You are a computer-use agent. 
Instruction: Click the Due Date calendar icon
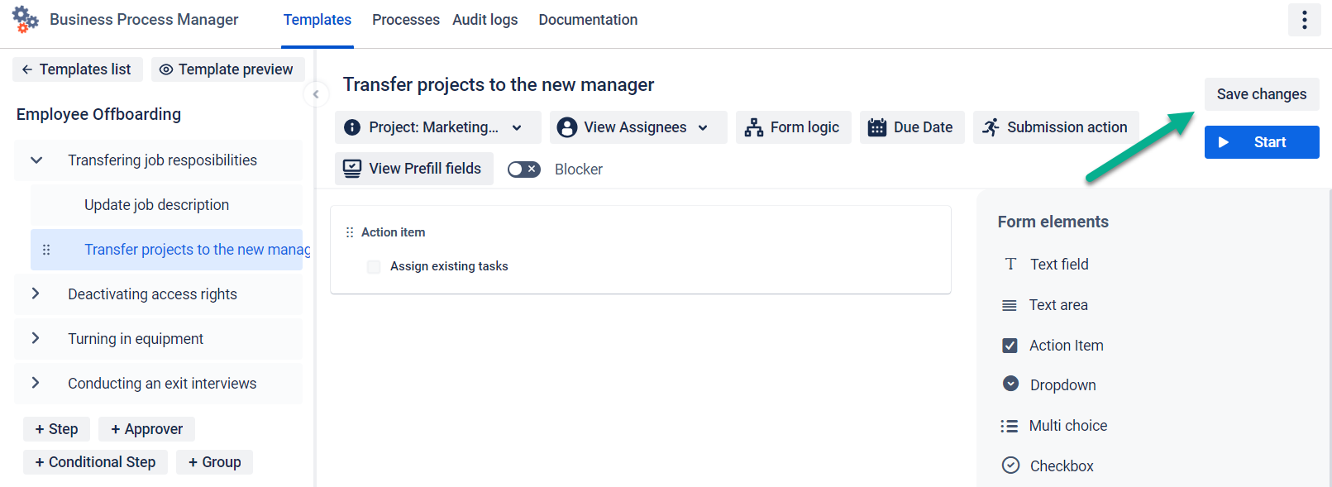click(x=876, y=127)
